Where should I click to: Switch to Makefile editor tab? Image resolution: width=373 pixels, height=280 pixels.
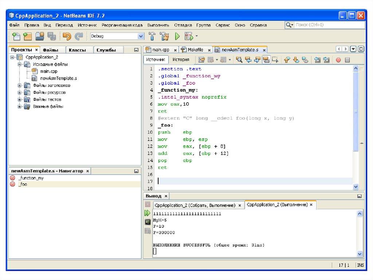coord(195,50)
